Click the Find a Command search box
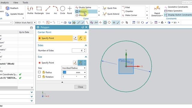 pos(187,2)
